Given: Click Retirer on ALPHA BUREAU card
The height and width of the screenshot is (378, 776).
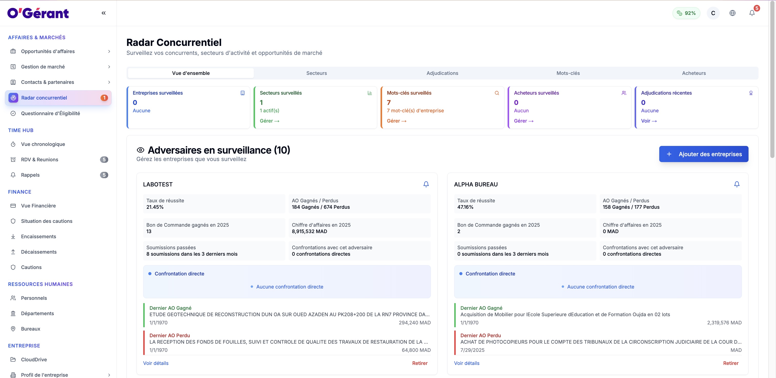Looking at the screenshot, I should click(731, 363).
